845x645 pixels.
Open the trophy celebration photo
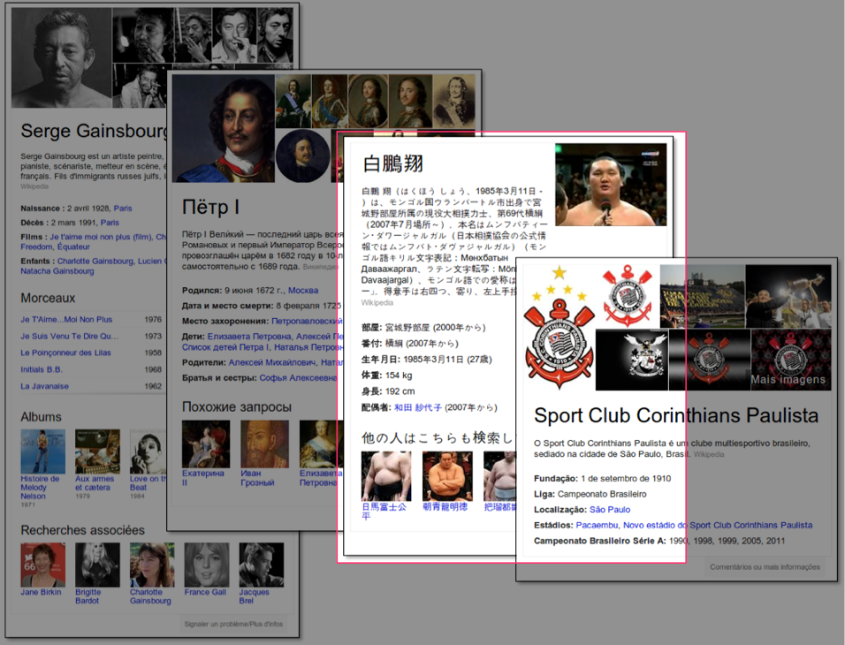point(788,296)
